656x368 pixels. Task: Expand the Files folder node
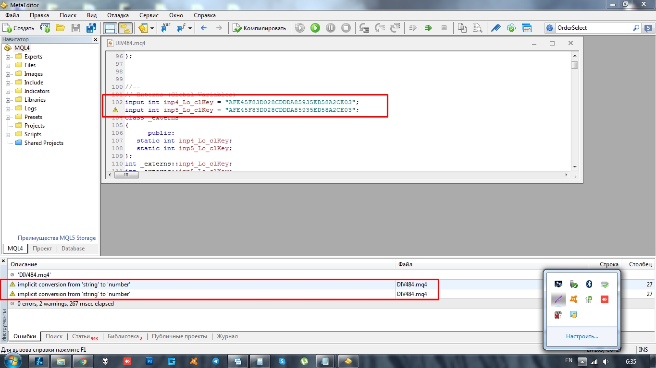[8, 65]
